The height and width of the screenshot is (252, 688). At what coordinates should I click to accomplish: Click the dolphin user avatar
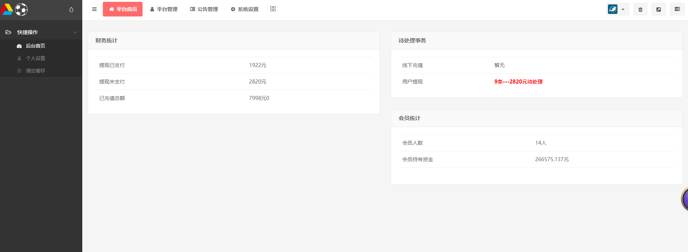(x=613, y=9)
